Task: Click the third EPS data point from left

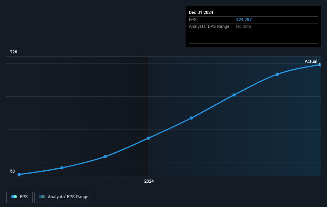Action: click(x=105, y=156)
